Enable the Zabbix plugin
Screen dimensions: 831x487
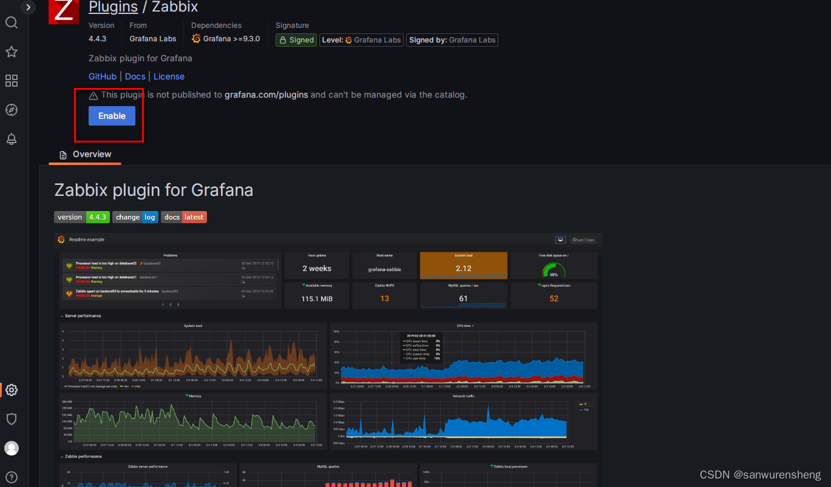point(112,115)
